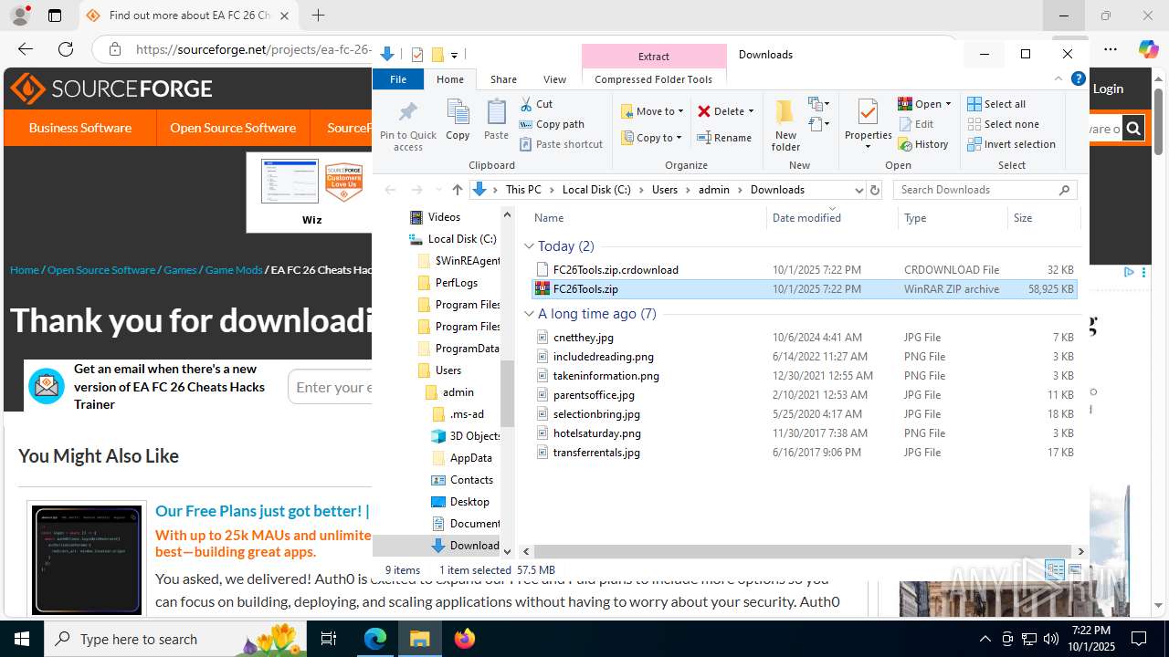The image size is (1169, 657).
Task: Open Open Source Software menu on SourceForge
Action: tap(233, 128)
